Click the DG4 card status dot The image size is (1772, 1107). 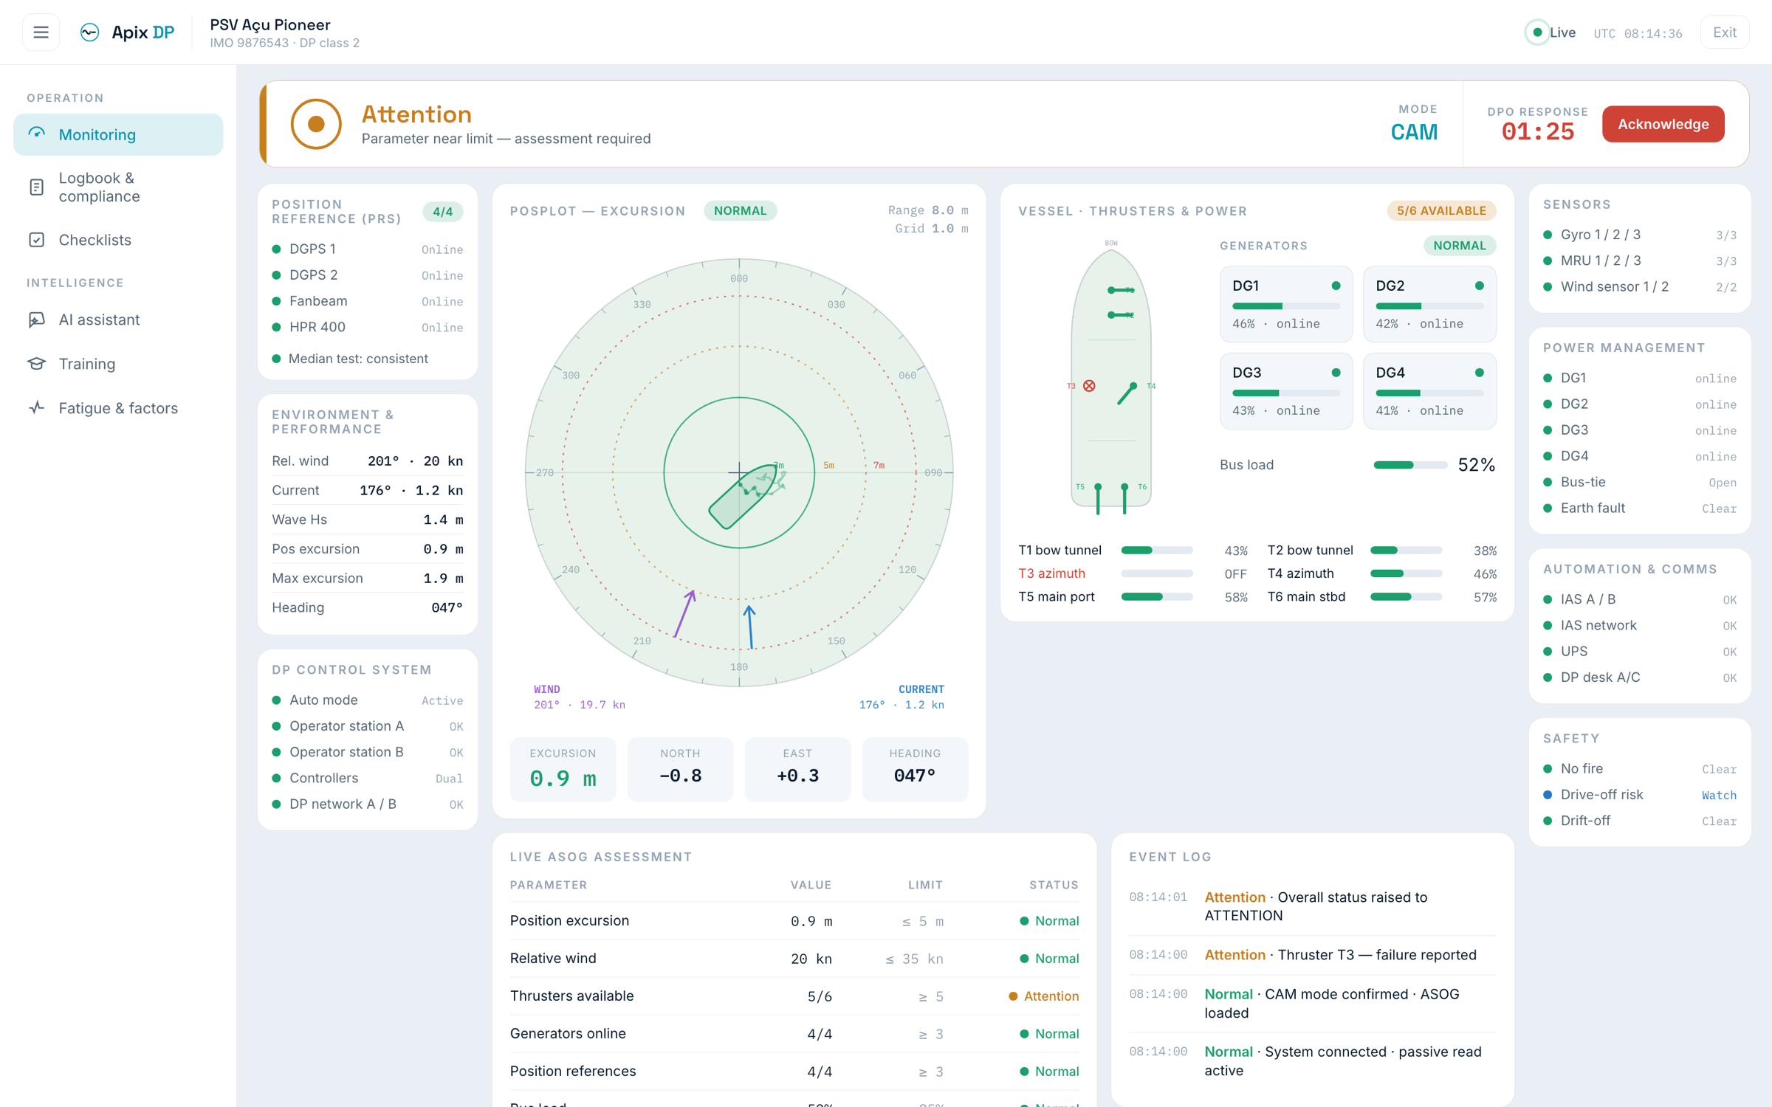[x=1479, y=373]
